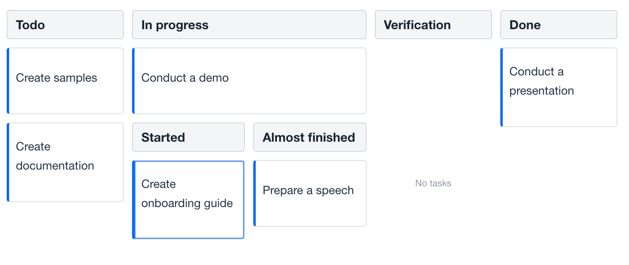629x265 pixels.
Task: Open the Create samples task card
Action: point(66,81)
